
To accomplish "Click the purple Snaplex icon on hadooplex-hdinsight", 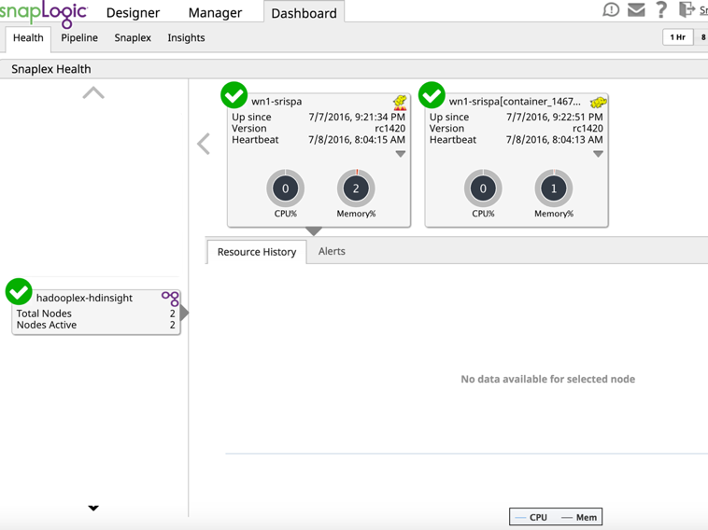I will click(x=171, y=299).
